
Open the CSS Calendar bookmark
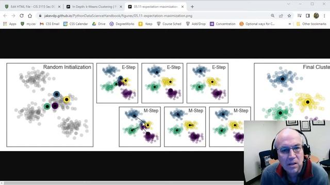76,24
